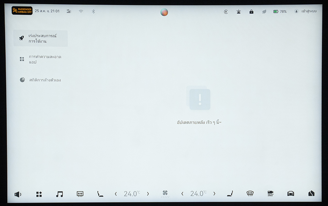The width and height of the screenshot is (328, 206).
Task: Increase the passenger side temperature
Action: point(214,194)
